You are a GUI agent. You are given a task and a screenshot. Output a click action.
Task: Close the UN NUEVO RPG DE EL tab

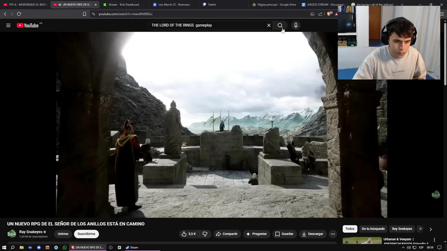click(x=96, y=5)
